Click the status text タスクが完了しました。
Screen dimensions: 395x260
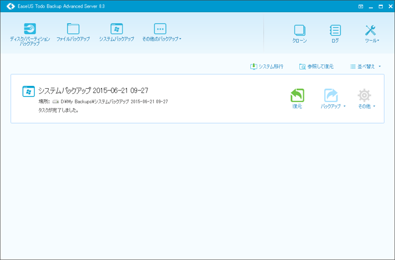tap(58, 110)
